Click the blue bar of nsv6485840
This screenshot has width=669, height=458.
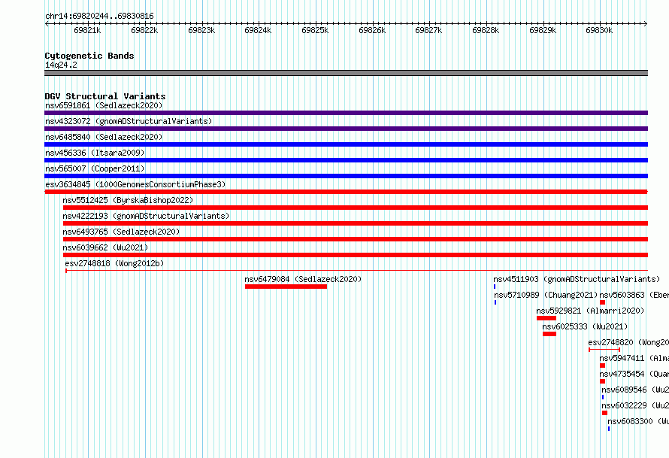[x=346, y=144]
